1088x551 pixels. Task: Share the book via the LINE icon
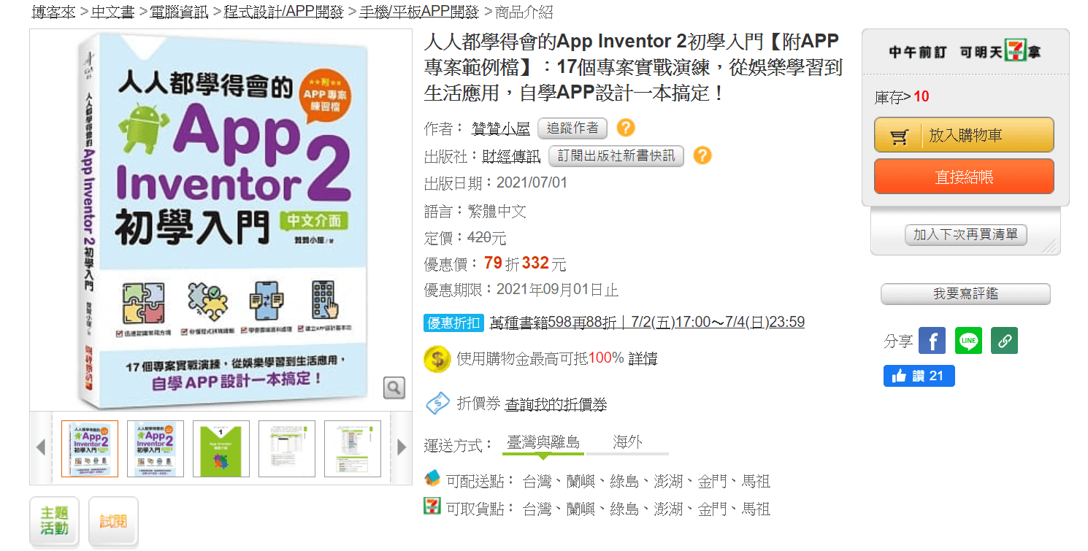(968, 341)
